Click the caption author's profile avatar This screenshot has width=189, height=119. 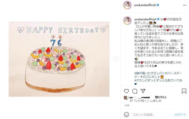(127, 21)
